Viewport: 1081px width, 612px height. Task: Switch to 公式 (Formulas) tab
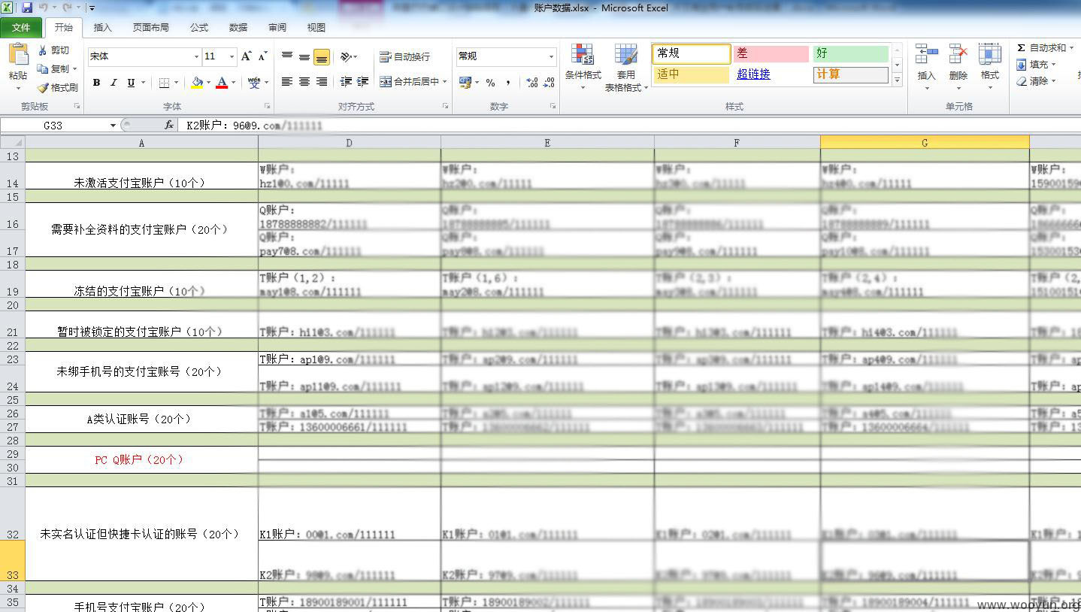198,28
